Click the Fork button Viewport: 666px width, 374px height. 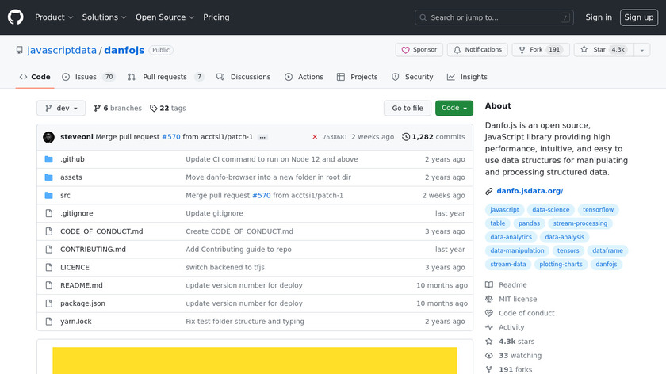pos(541,50)
